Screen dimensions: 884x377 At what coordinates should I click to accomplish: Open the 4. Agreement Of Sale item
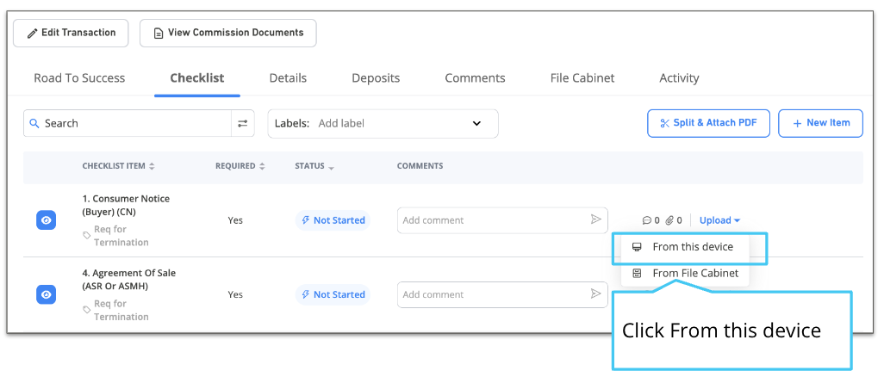pyautogui.click(x=129, y=280)
